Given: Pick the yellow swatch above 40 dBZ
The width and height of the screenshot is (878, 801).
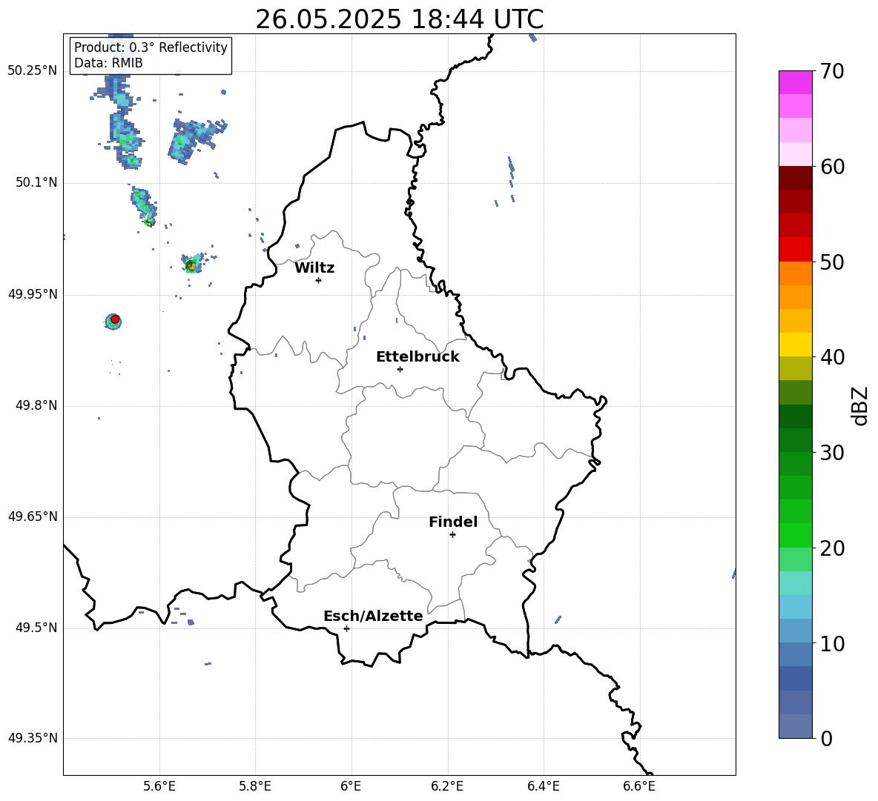Looking at the screenshot, I should point(796,345).
